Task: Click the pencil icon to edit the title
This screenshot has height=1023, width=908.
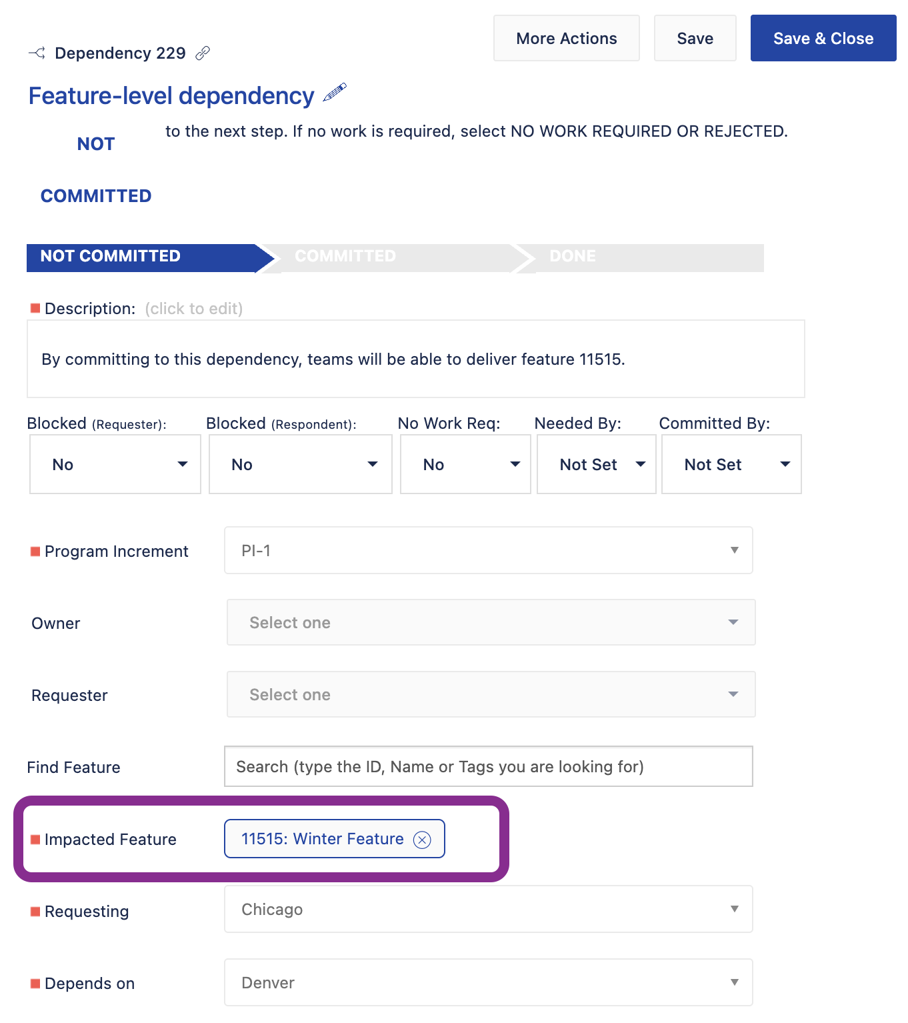Action: [x=335, y=93]
